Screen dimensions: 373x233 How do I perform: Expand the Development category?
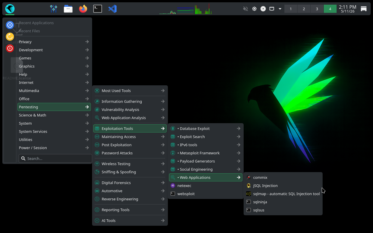54,50
